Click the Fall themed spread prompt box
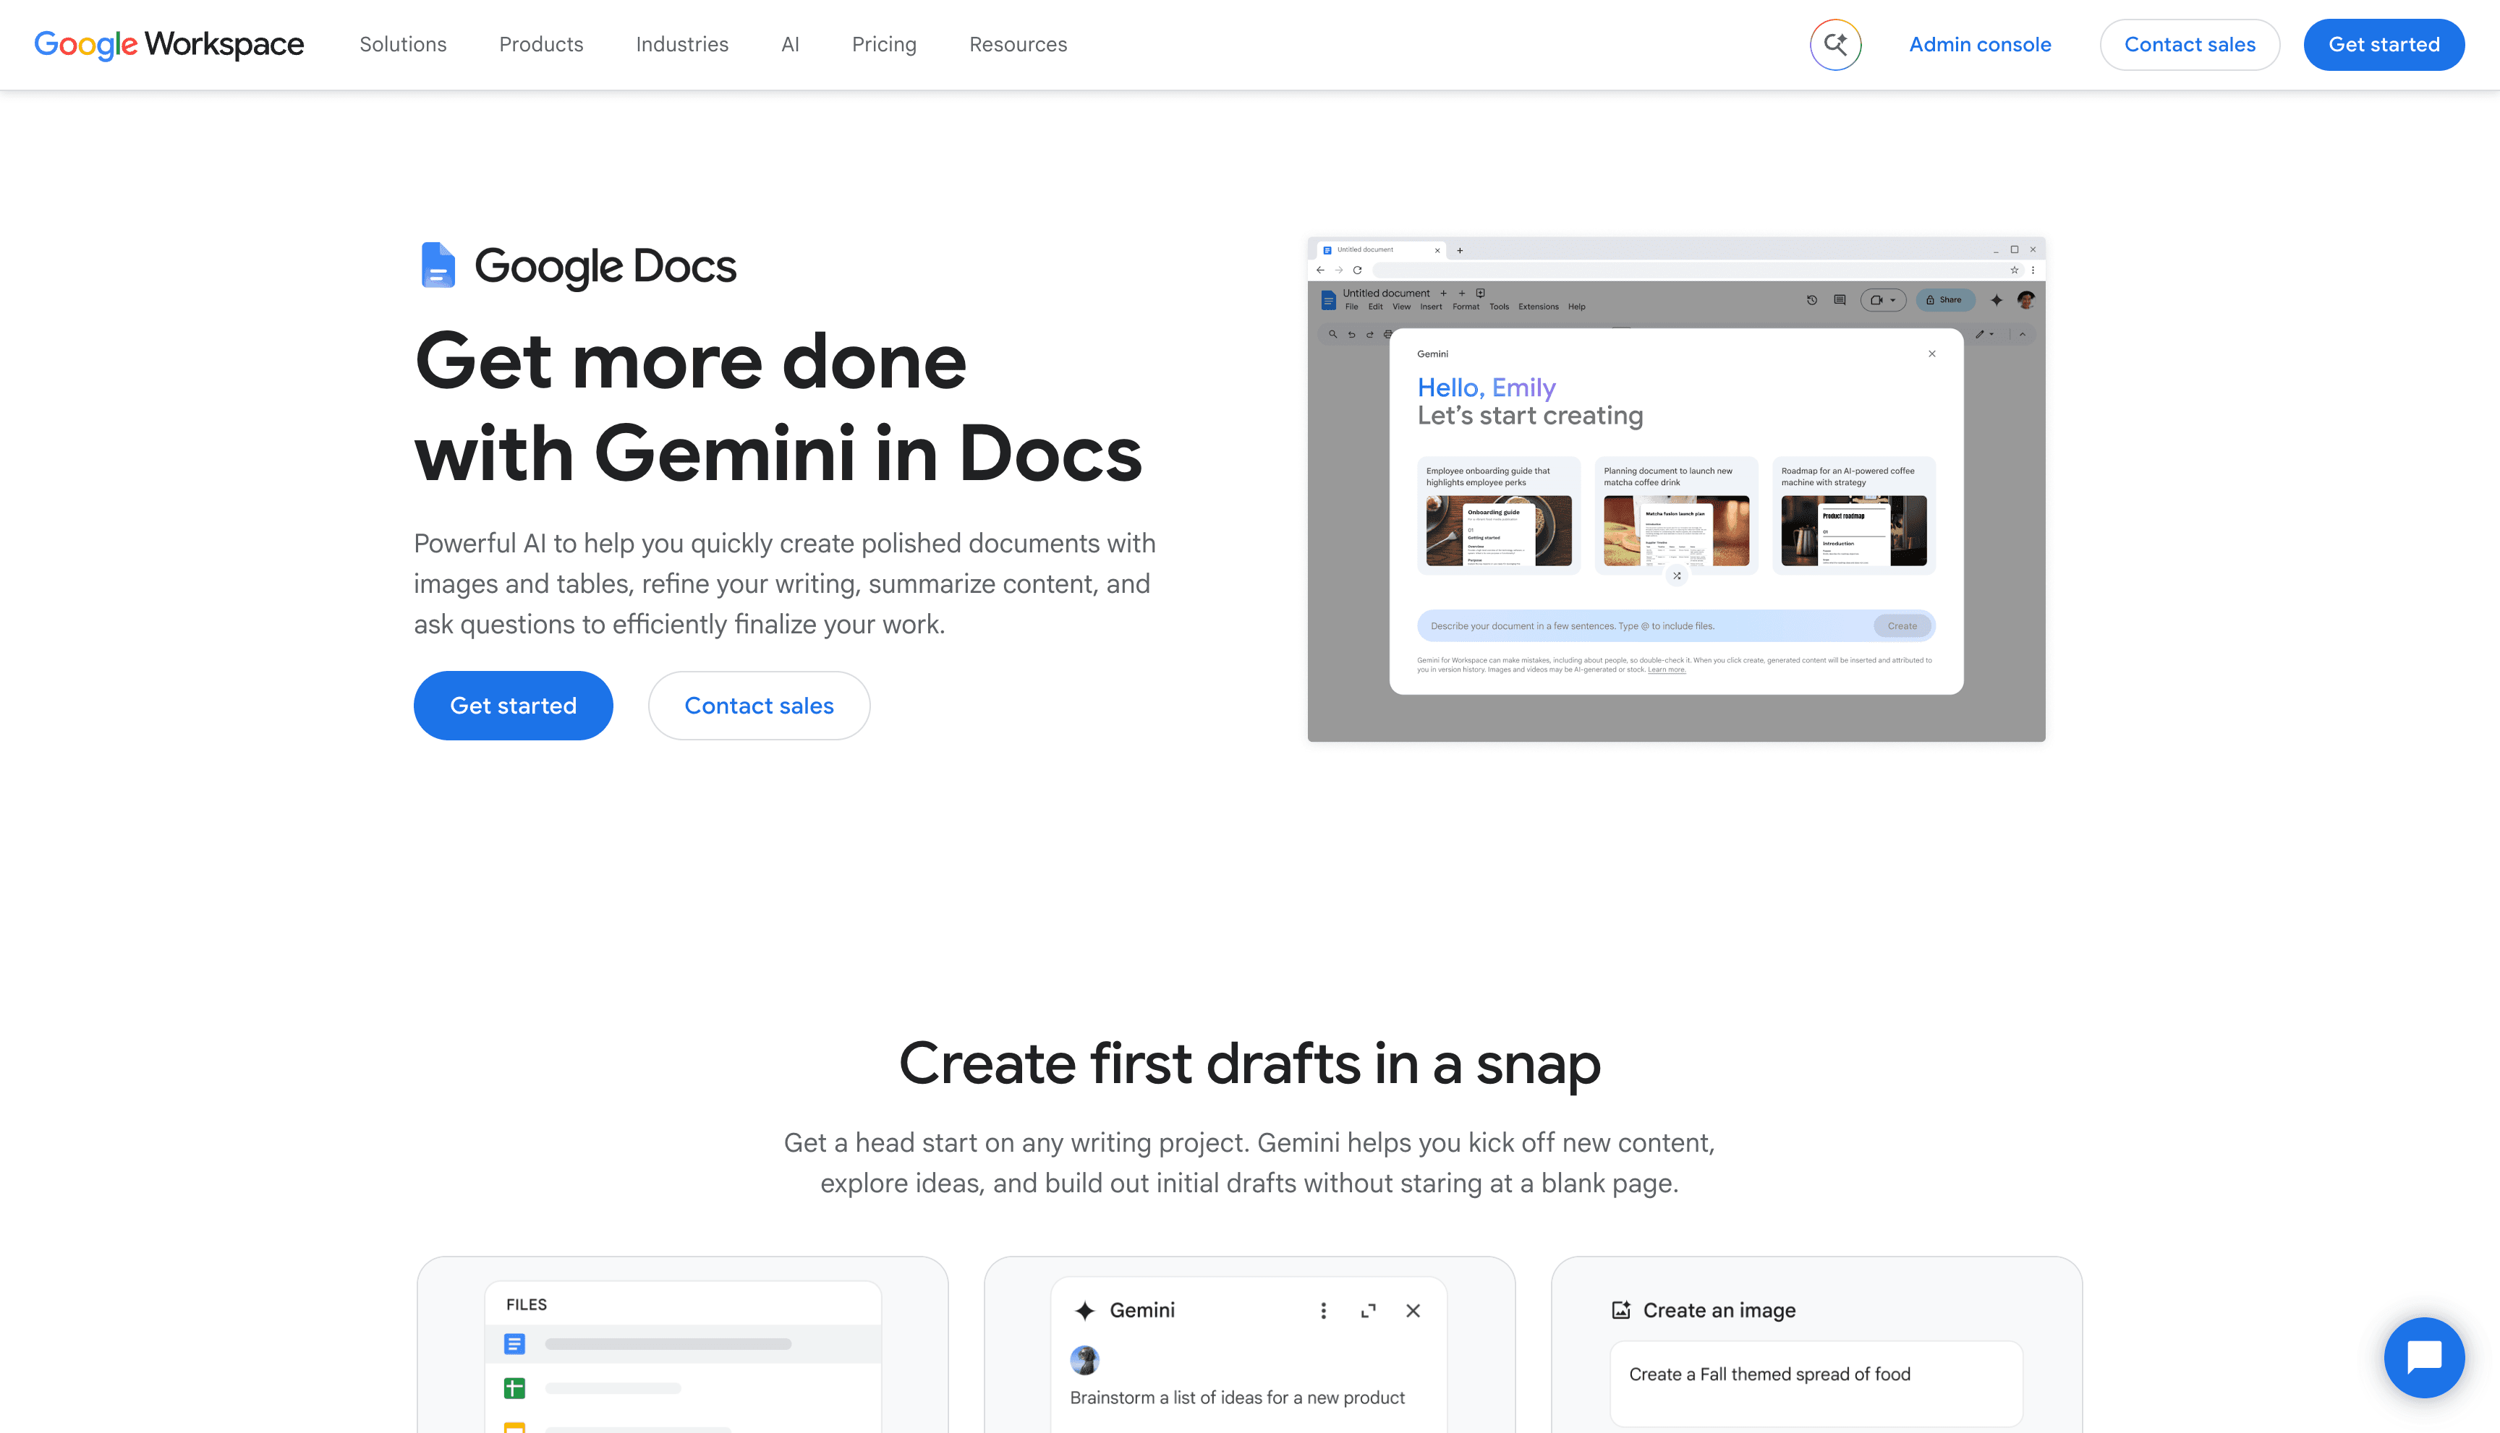This screenshot has width=2500, height=1433. [1816, 1383]
